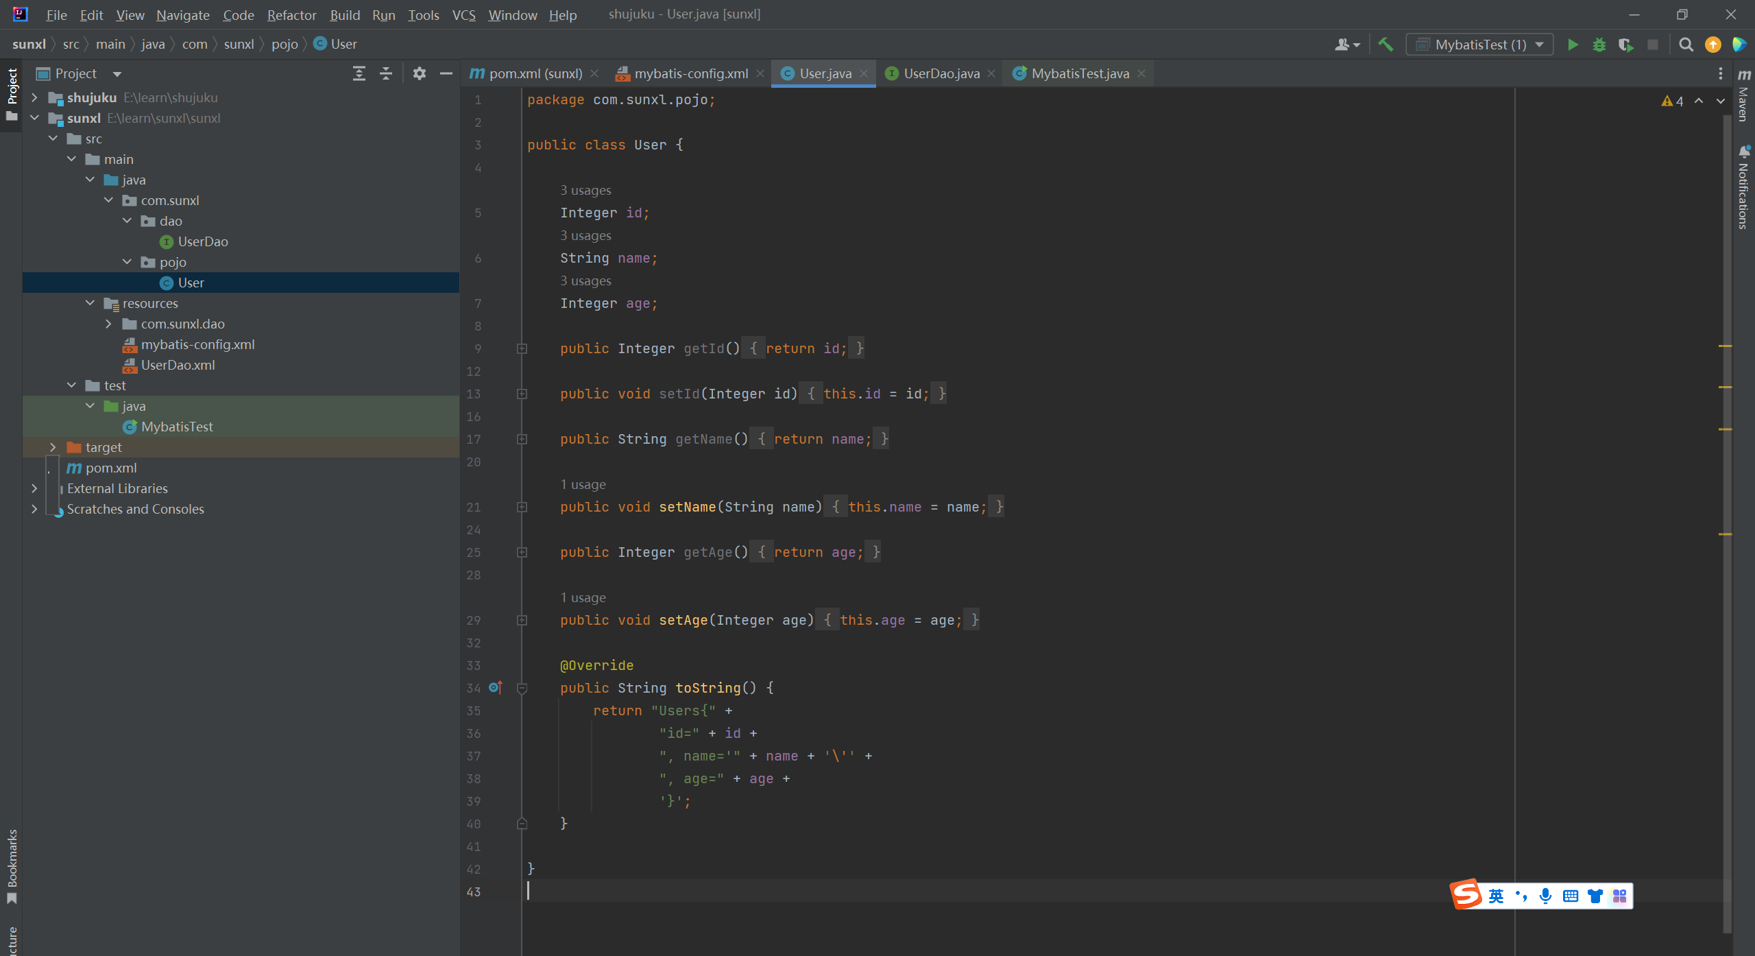Toggle the Maven tool window
Screen dimensions: 1755x956
pos(1744,96)
